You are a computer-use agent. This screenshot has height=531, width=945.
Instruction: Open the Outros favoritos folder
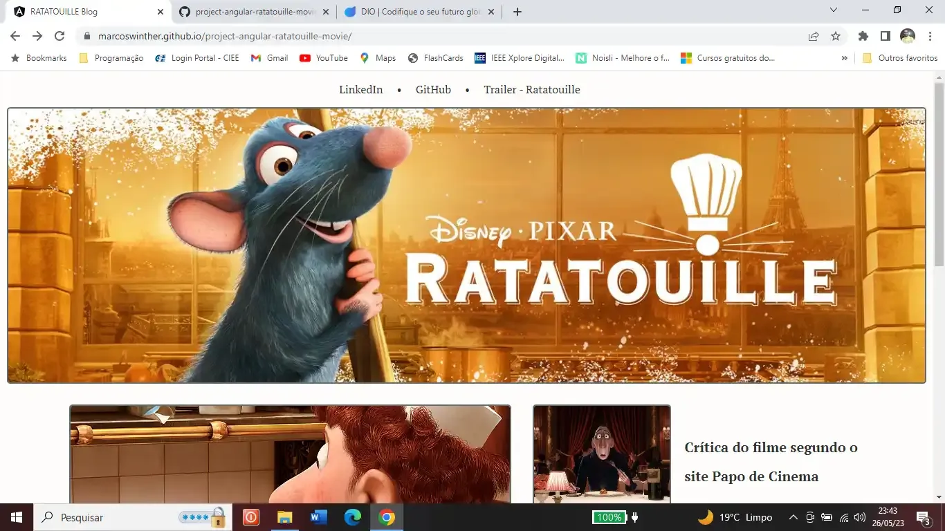(x=900, y=58)
